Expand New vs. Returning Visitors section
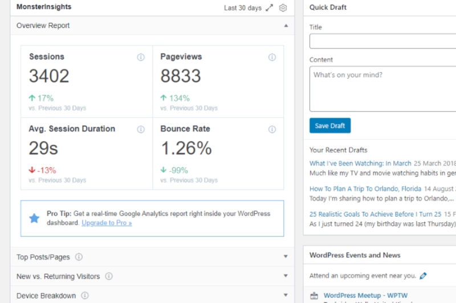 click(x=286, y=276)
